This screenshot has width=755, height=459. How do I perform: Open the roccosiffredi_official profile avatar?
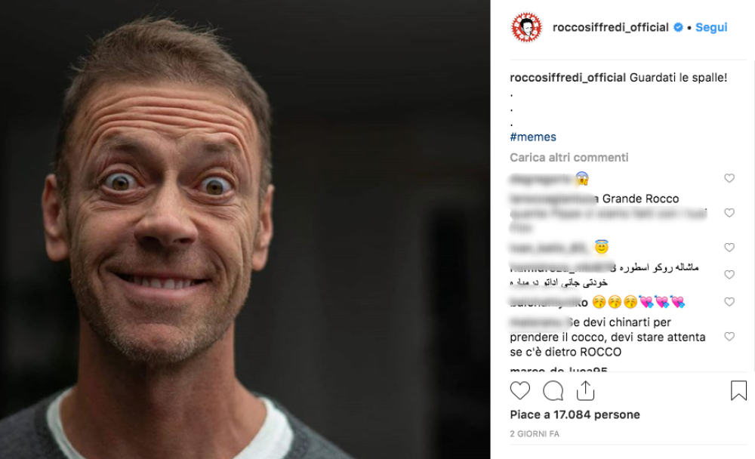coord(526,27)
